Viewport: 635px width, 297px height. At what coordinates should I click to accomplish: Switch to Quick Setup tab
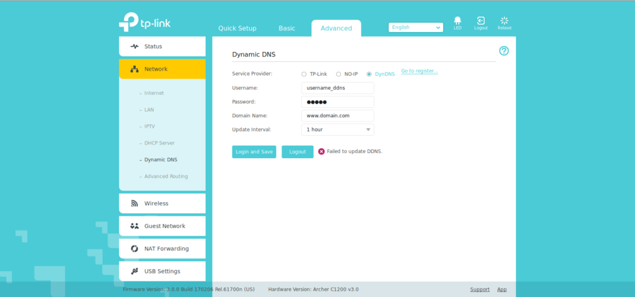point(237,29)
